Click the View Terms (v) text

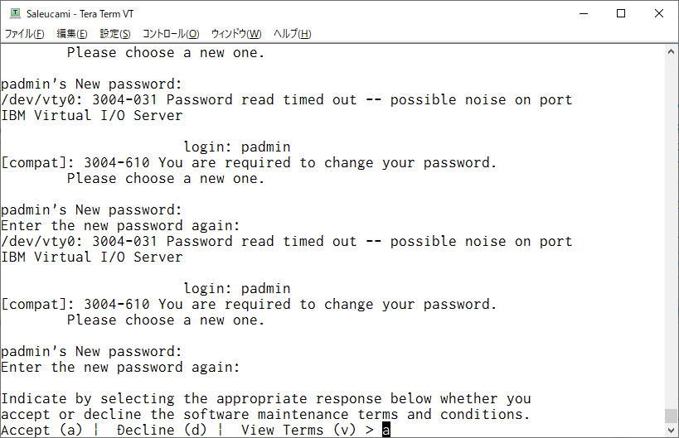coord(298,431)
